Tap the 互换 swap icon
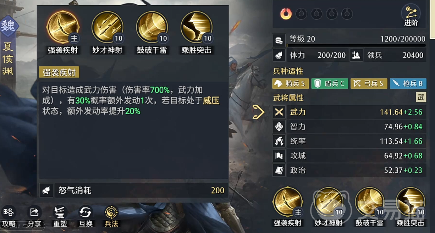The width and height of the screenshot is (435, 233). click(x=86, y=217)
